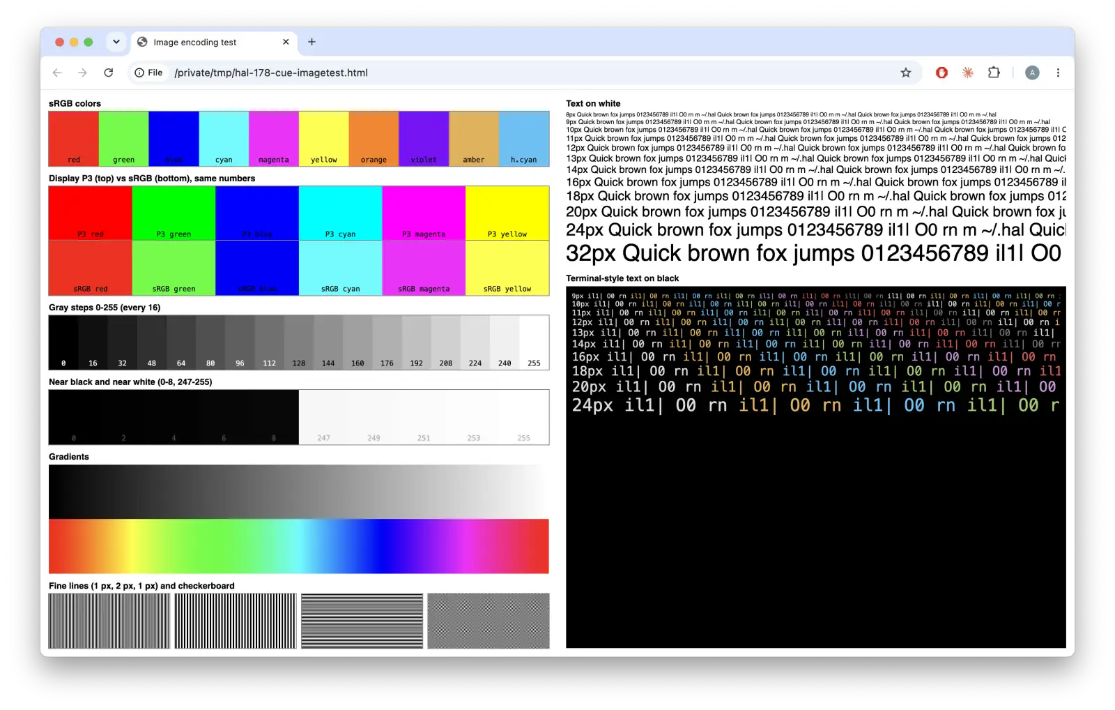Expand the tab search chevron dropdown
Viewport: 1115px width, 710px height.
[x=116, y=42]
